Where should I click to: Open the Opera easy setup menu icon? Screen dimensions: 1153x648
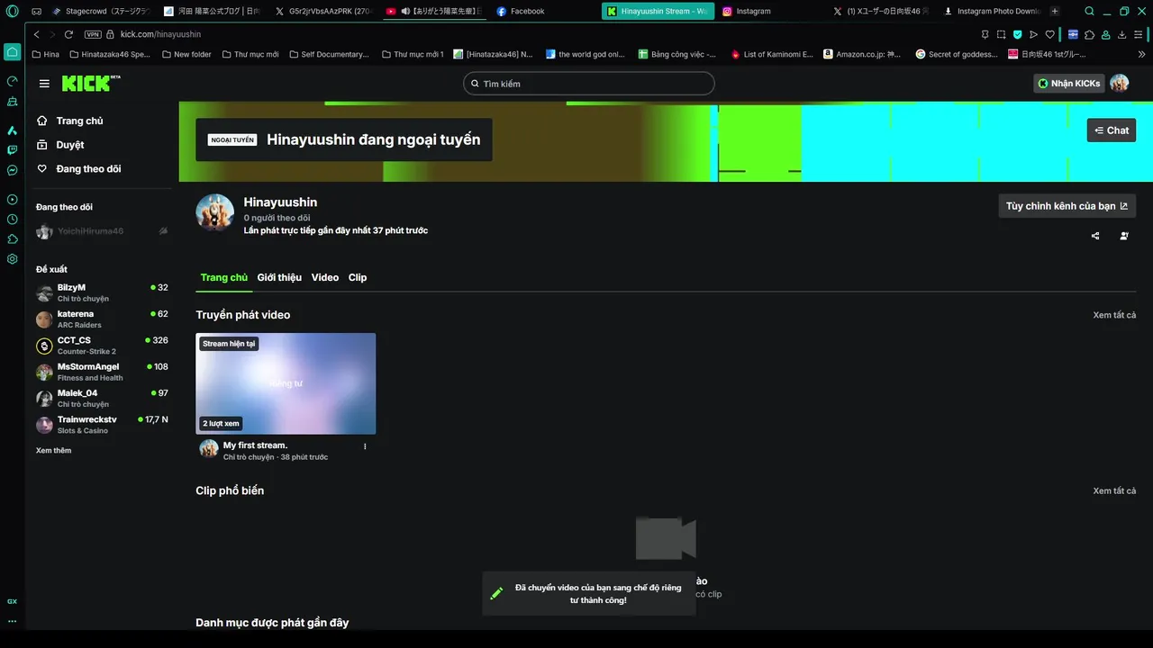point(1138,34)
